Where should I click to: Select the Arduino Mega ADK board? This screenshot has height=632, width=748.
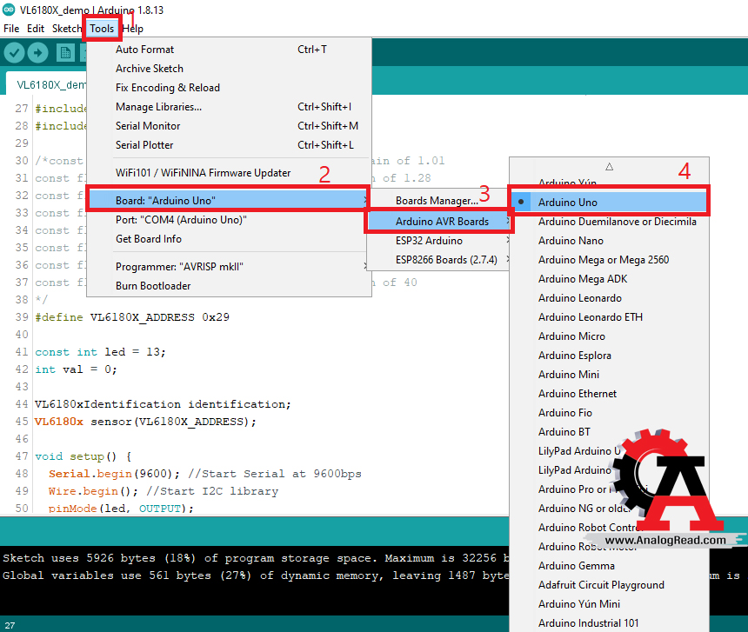click(x=609, y=279)
